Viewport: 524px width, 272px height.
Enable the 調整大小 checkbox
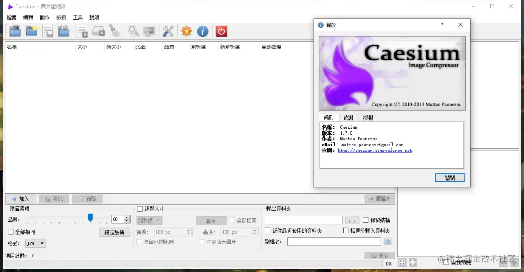click(140, 209)
